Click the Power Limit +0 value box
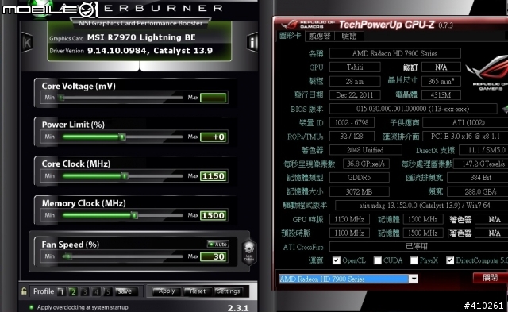508x312 pixels. click(x=214, y=137)
